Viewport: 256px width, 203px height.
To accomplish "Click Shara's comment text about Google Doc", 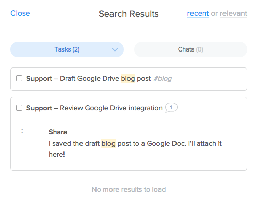I will pyautogui.click(x=135, y=149).
